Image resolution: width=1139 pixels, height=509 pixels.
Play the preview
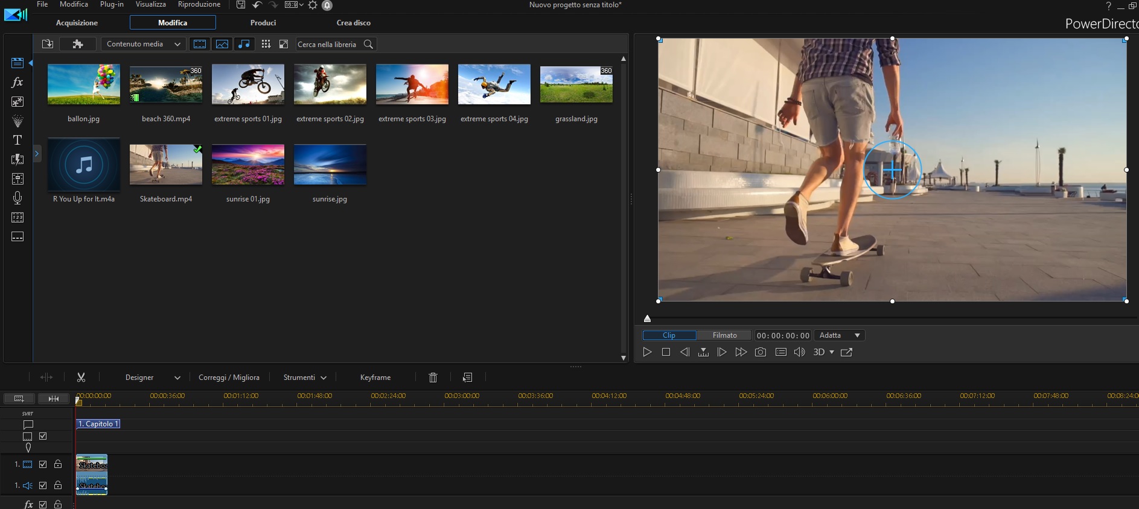tap(647, 352)
